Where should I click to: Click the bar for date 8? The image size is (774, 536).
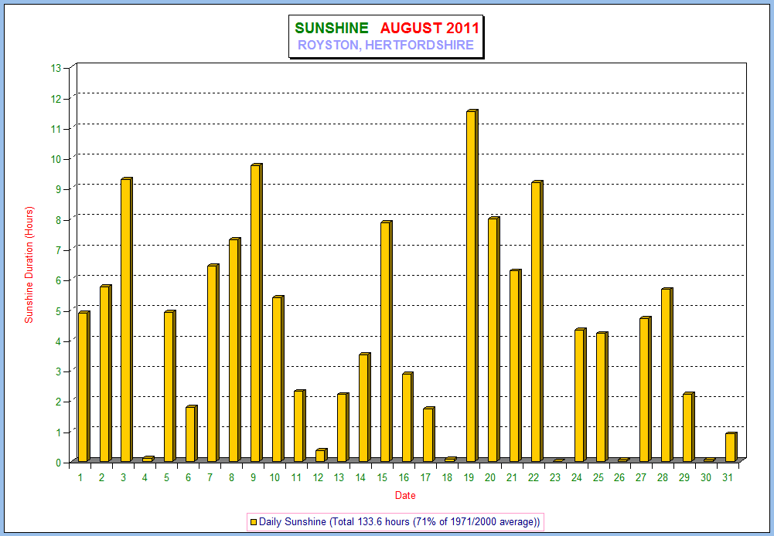234,350
